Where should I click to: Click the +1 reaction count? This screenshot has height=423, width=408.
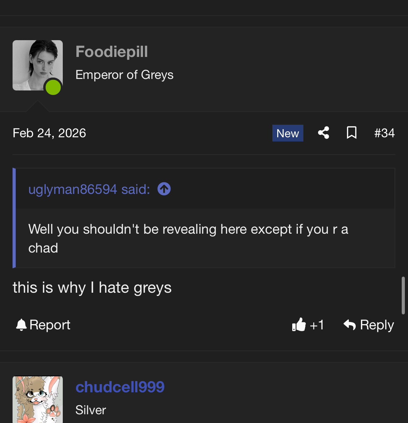317,325
